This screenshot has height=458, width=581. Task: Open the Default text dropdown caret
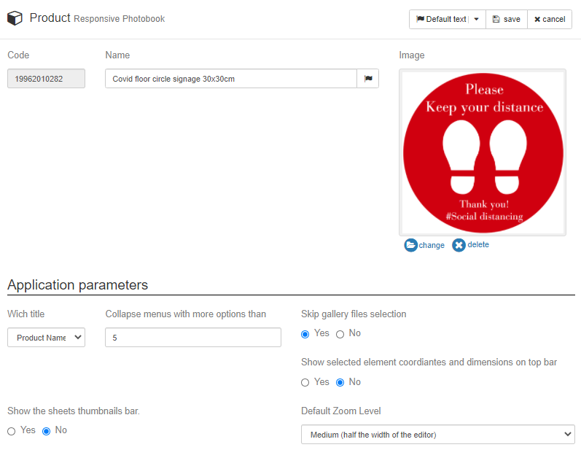point(477,19)
